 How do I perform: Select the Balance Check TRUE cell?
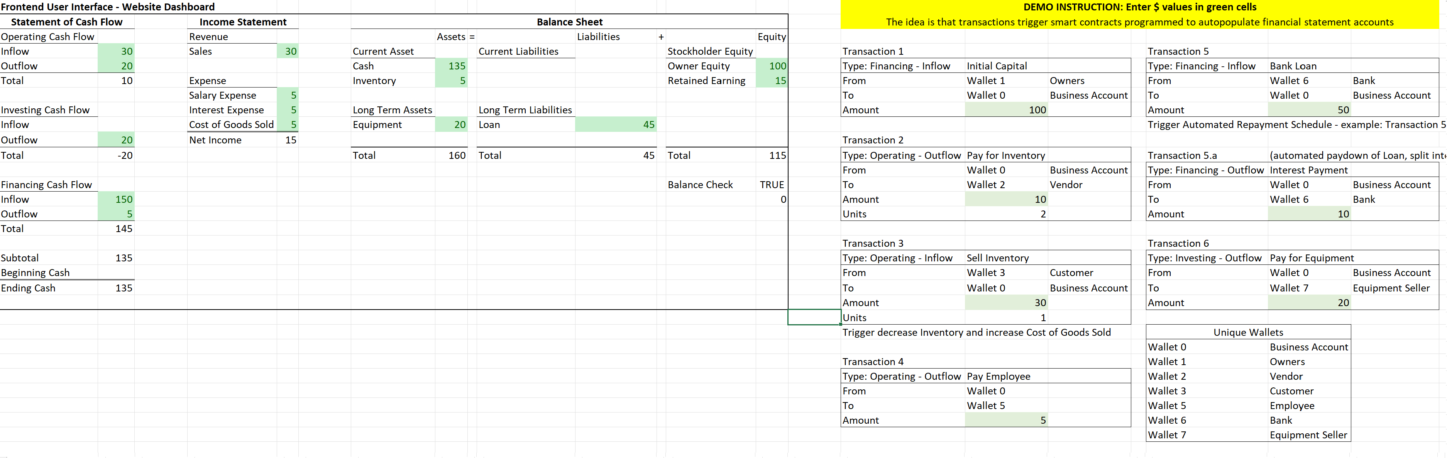[771, 185]
